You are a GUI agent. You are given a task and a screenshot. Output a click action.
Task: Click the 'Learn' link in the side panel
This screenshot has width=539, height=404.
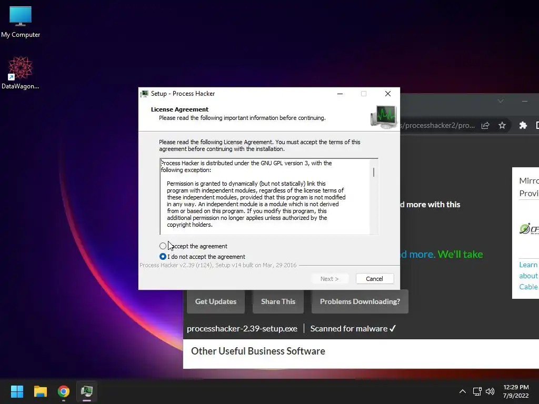tap(528, 265)
